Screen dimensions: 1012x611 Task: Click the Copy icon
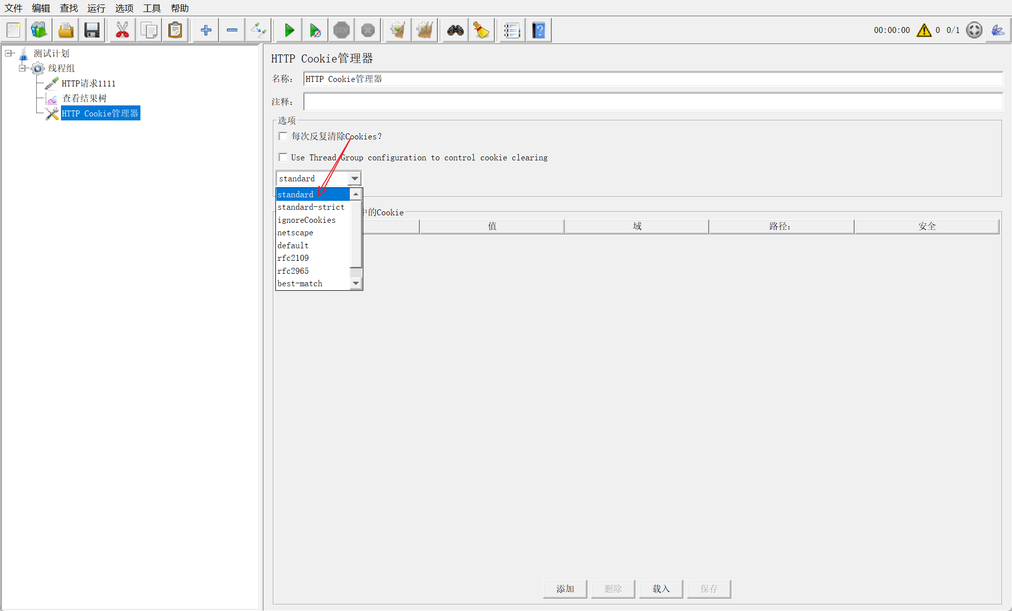coord(149,30)
